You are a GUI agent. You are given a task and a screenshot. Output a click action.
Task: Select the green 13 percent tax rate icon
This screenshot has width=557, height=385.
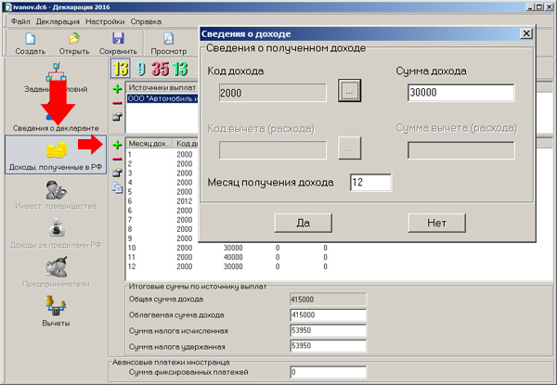(x=180, y=69)
